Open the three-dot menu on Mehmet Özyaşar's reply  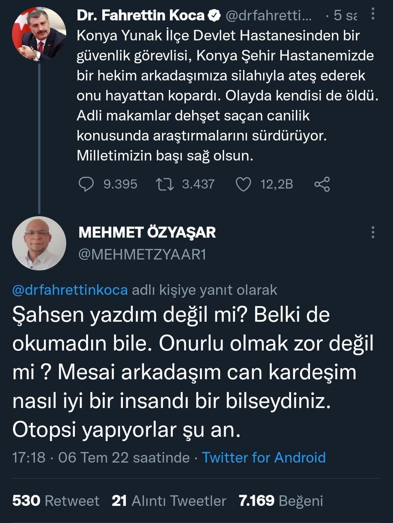point(373,232)
